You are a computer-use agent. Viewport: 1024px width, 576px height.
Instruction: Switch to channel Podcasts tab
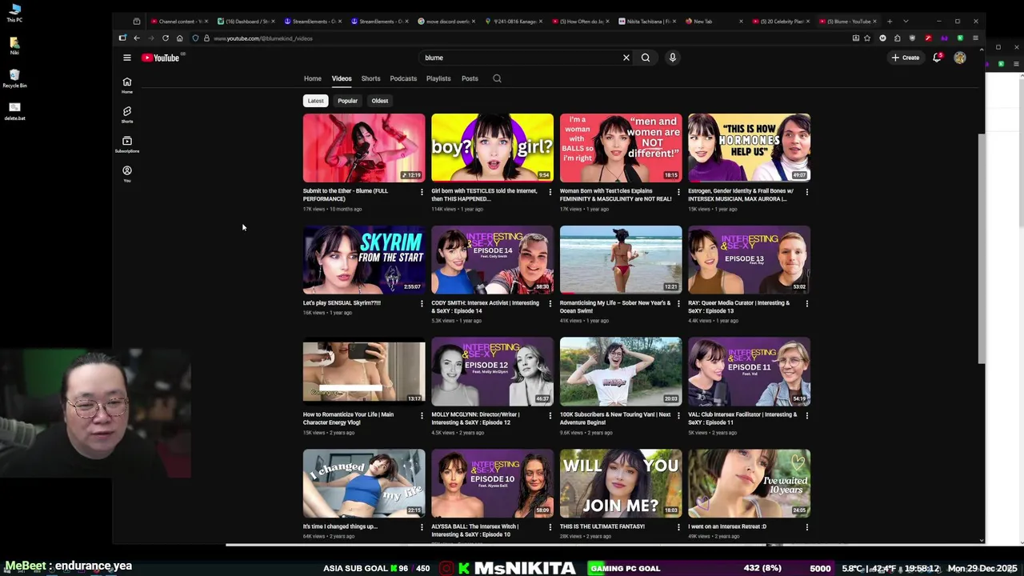(403, 78)
